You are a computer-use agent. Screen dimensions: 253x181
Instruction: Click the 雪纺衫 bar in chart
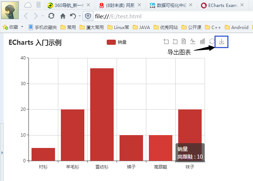pyautogui.click(x=102, y=114)
